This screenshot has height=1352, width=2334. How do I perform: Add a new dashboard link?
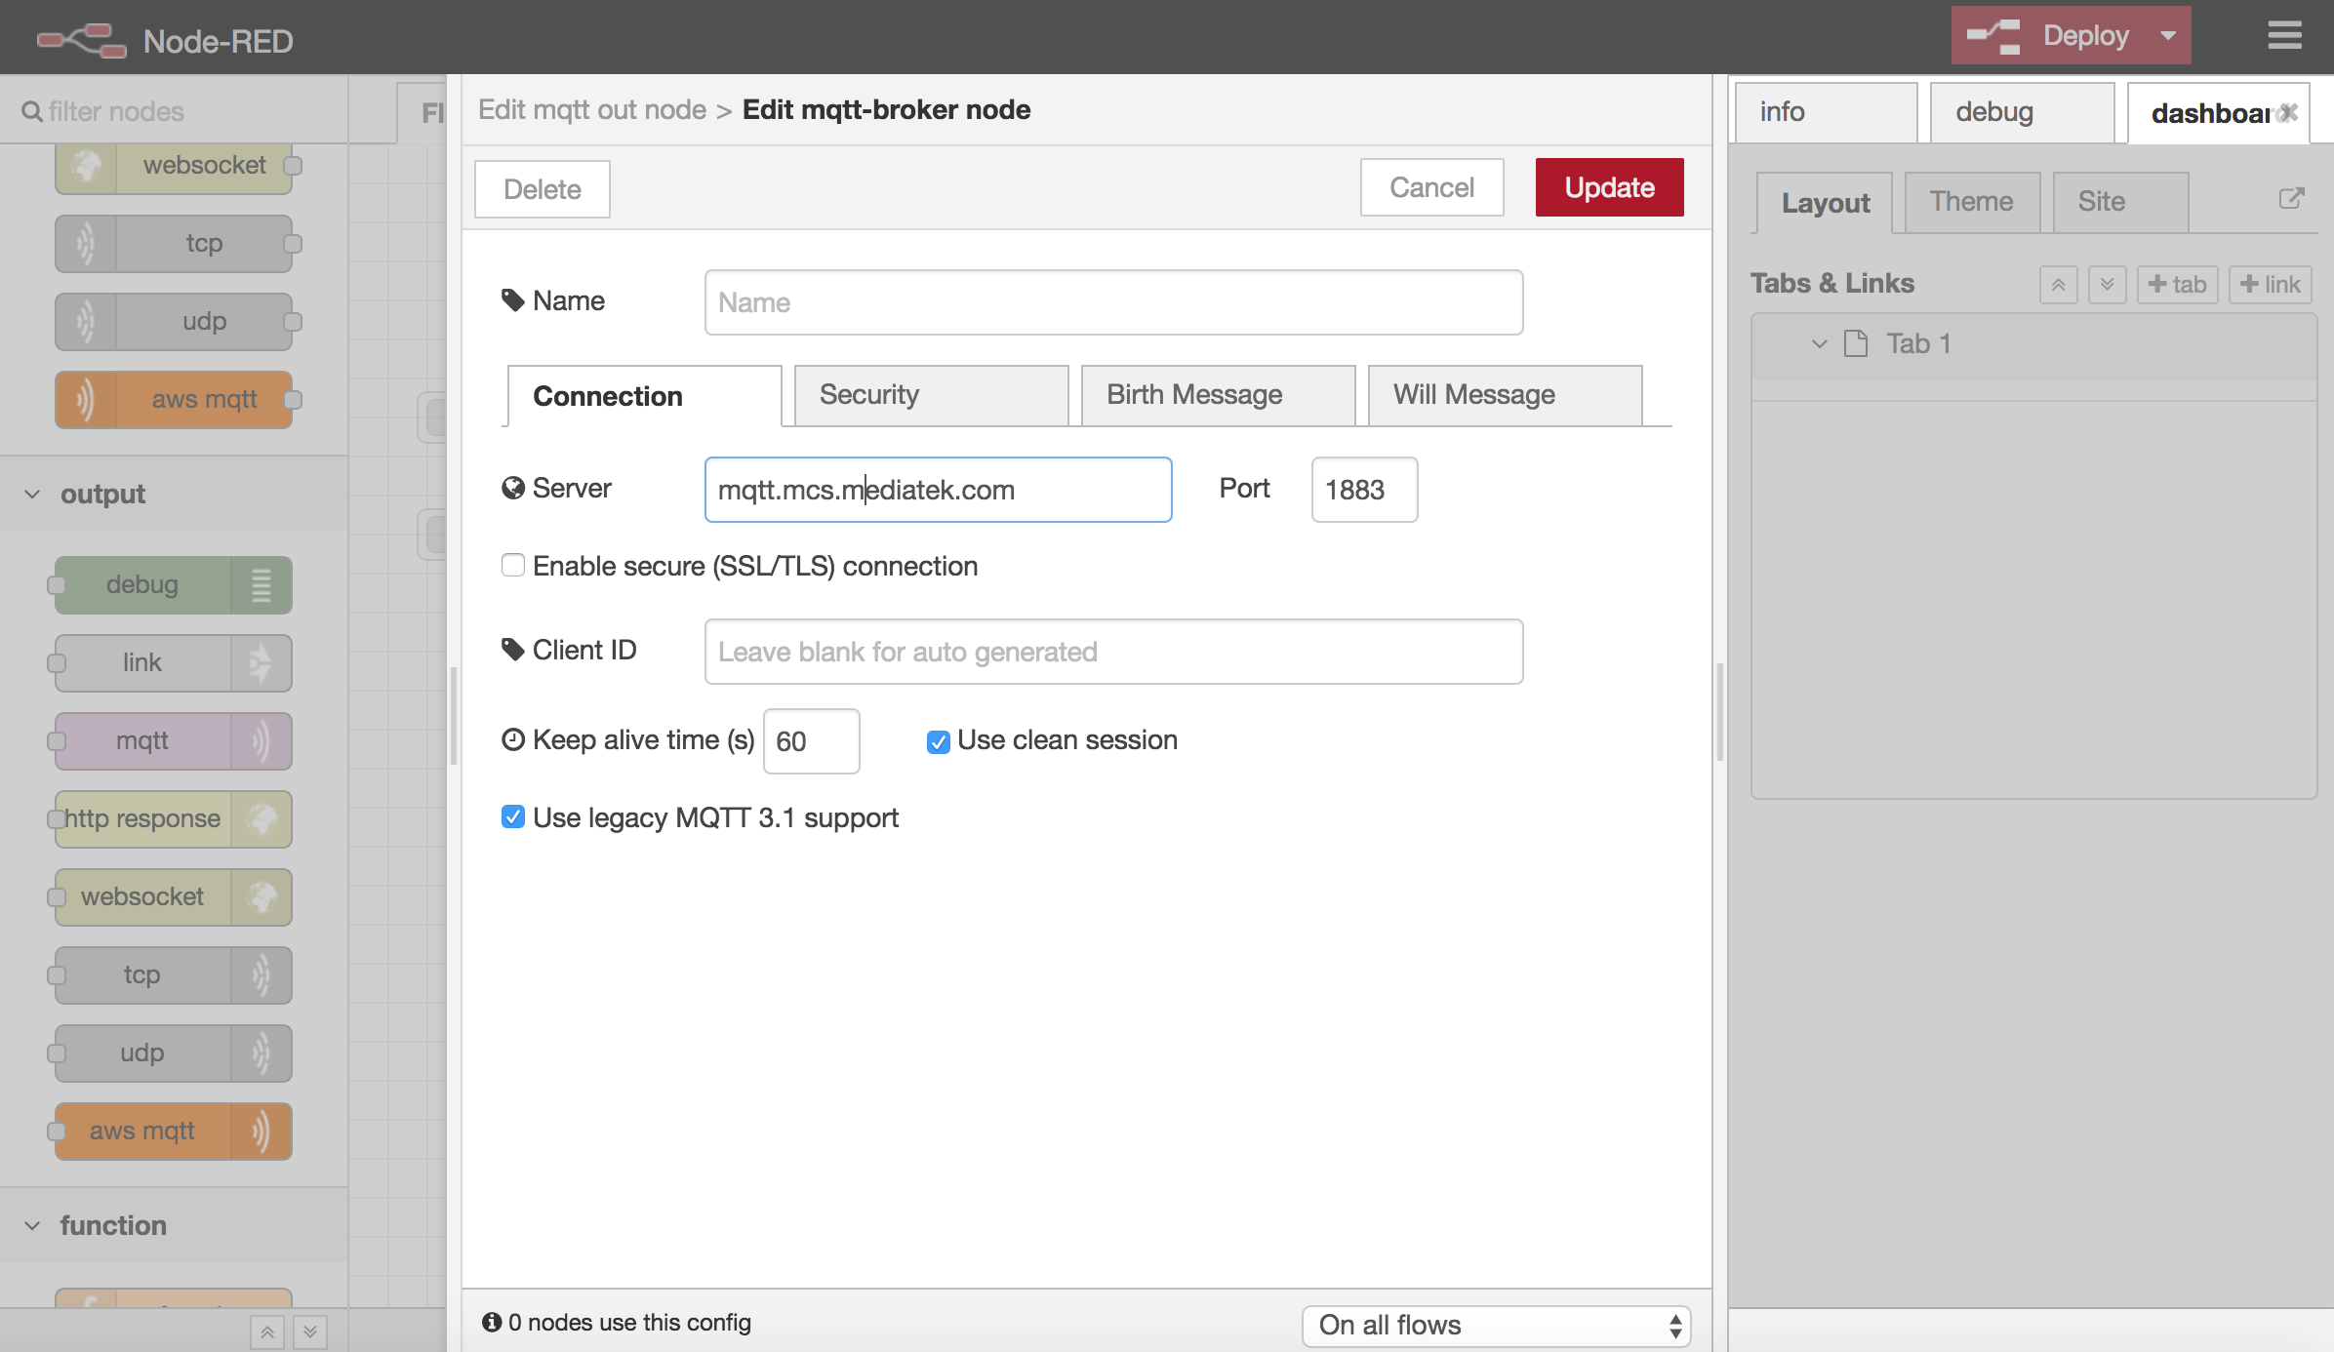point(2270,285)
